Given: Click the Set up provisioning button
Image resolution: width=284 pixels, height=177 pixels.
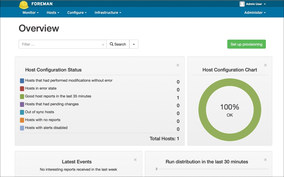Looking at the screenshot, I should coord(246,44).
